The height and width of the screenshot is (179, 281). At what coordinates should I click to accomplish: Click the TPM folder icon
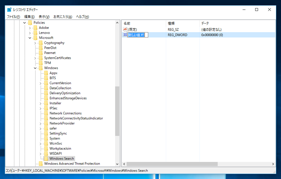click(x=41, y=63)
